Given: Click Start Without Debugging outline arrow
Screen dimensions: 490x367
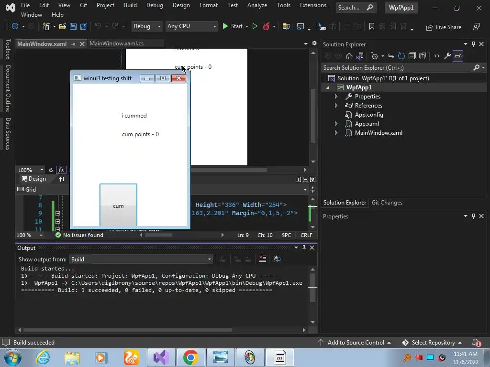Looking at the screenshot, I should point(255,27).
